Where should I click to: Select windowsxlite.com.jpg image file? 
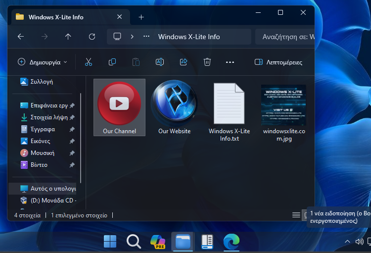(x=284, y=113)
